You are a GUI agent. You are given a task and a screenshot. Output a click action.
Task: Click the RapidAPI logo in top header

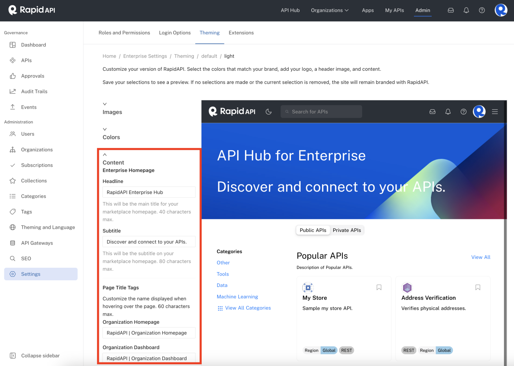pyautogui.click(x=32, y=10)
